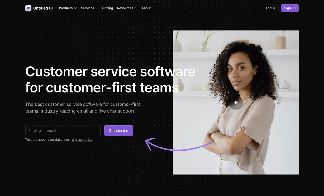The width and height of the screenshot is (324, 196).
Task: Open the Resources menu label
Action: [125, 8]
